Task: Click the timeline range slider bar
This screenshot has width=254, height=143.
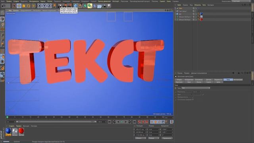Action: (x=56, y=122)
